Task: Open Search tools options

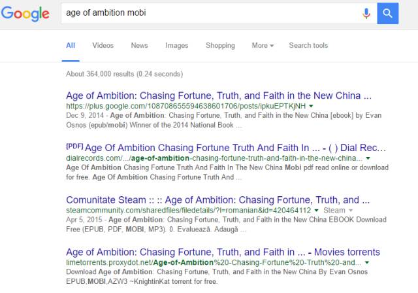Action: click(308, 46)
